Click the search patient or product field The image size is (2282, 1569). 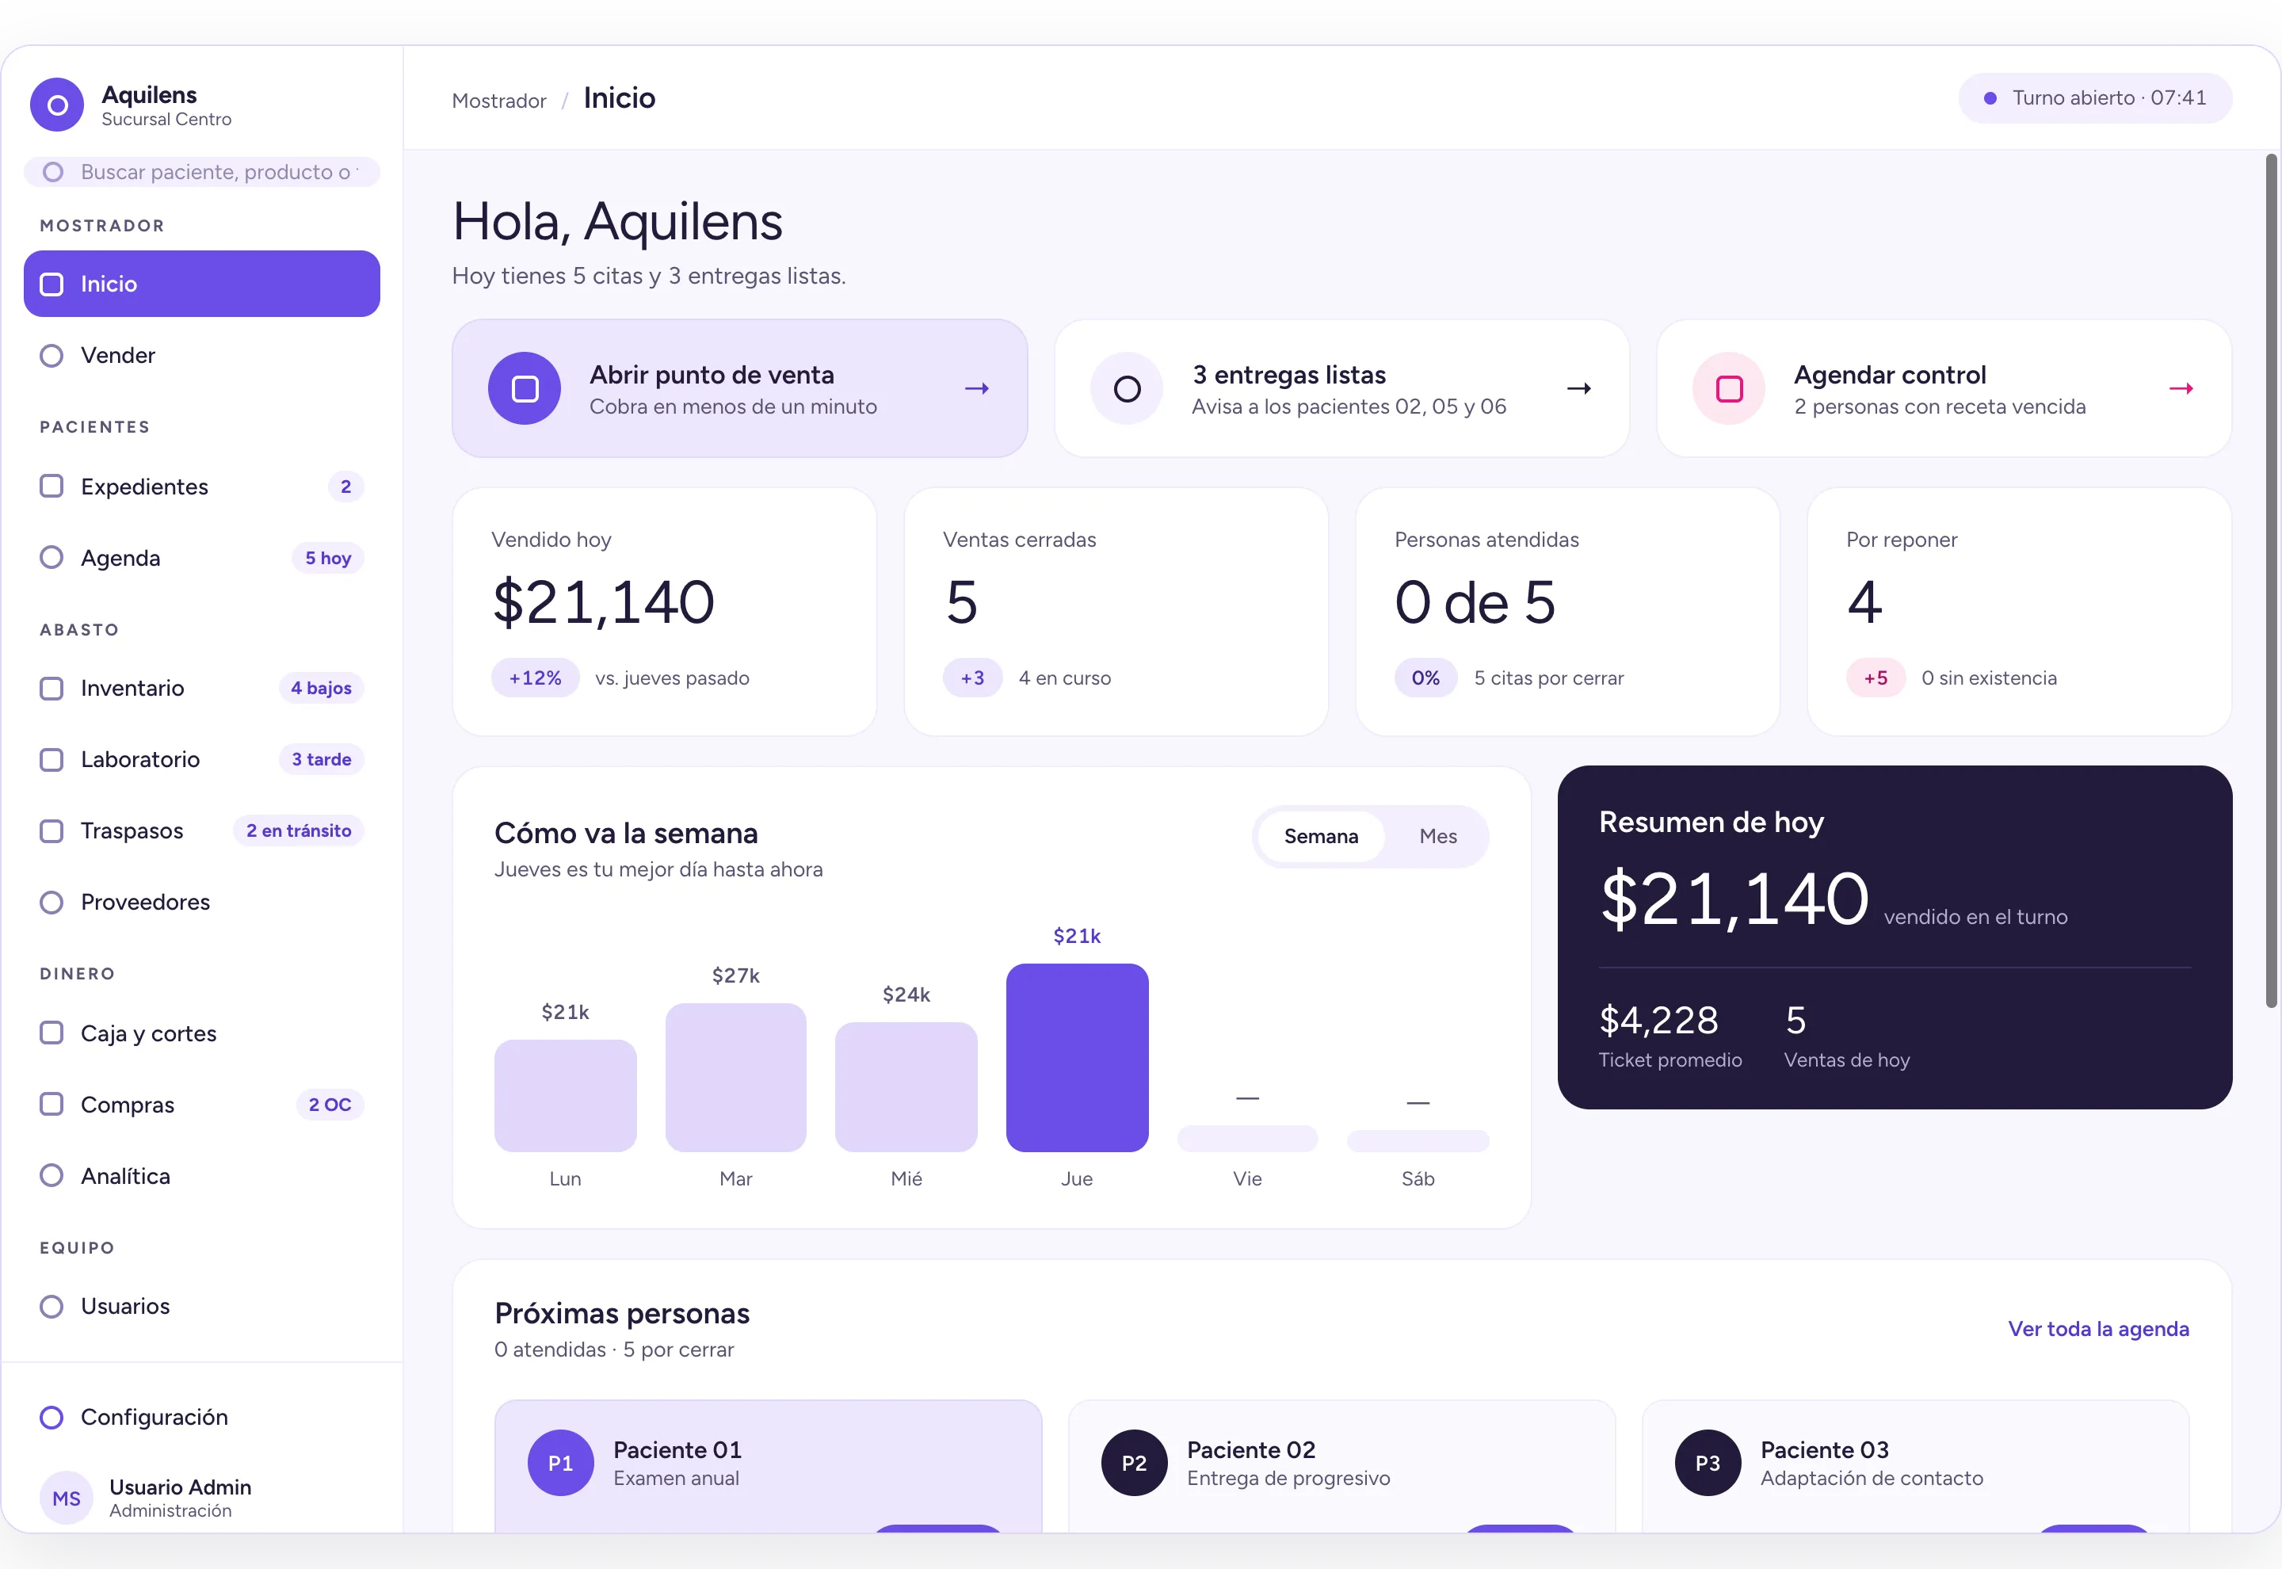(201, 172)
